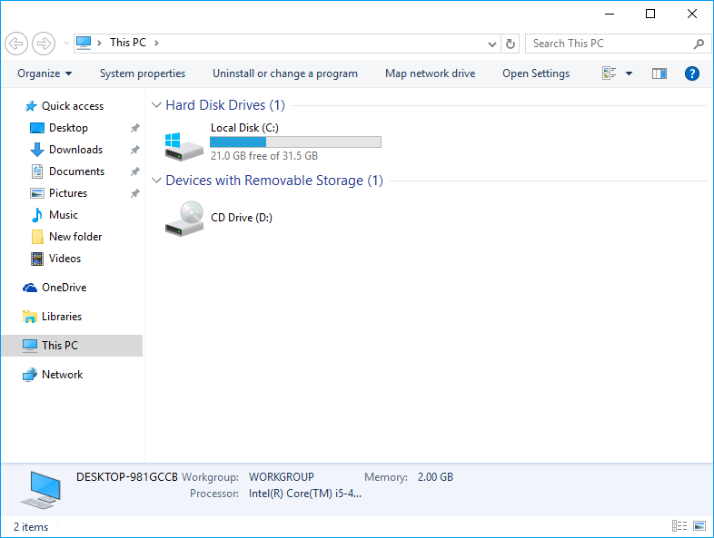Open address bar previous locations dropdown

pyautogui.click(x=491, y=44)
